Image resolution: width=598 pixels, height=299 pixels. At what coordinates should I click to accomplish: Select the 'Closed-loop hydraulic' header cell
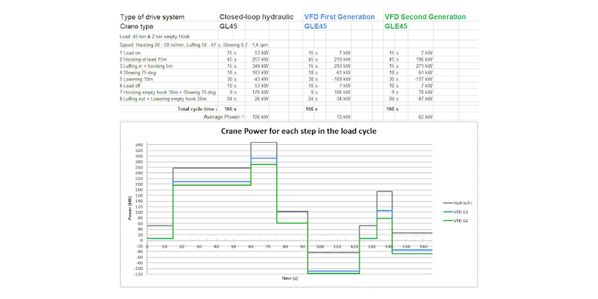click(x=259, y=17)
